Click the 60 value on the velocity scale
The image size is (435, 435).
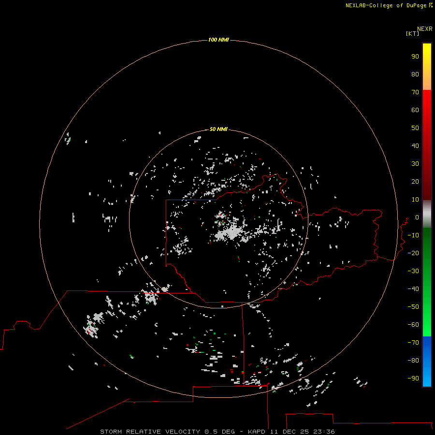click(x=415, y=110)
